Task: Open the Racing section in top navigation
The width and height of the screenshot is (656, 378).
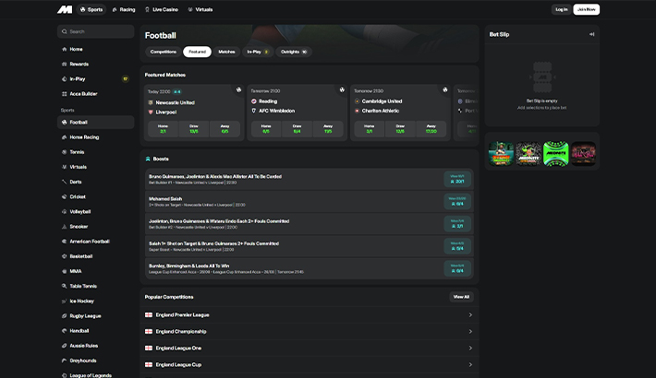Action: [x=124, y=9]
